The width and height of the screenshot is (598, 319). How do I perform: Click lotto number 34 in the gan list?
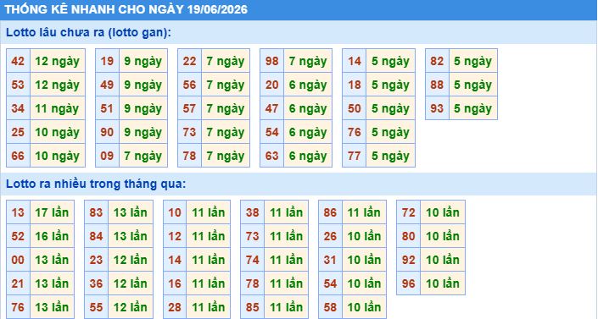(18, 108)
